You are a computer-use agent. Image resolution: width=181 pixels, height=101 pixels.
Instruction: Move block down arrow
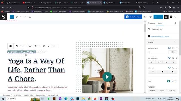pos(24,47)
